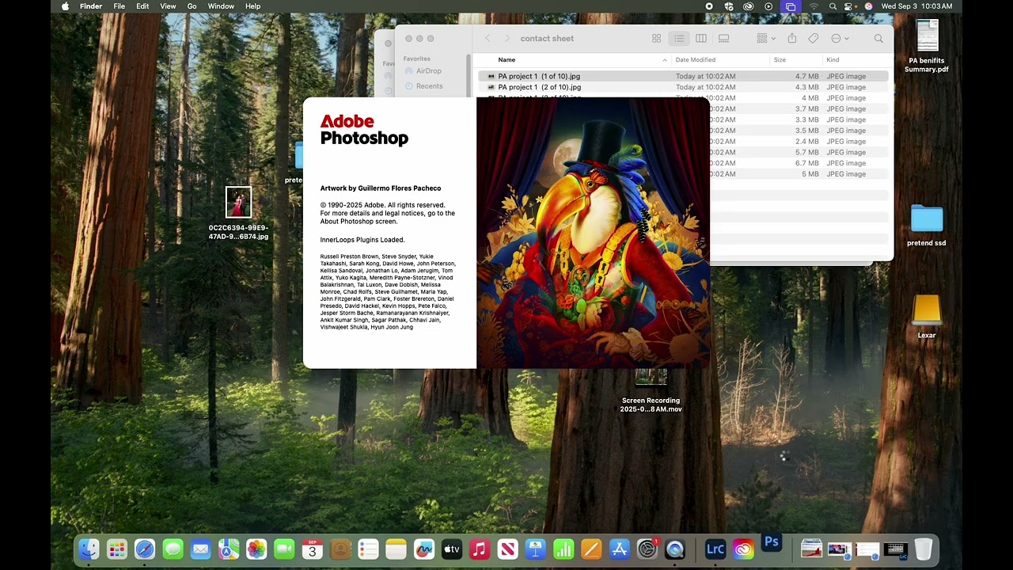This screenshot has width=1013, height=570.
Task: Click the Share button in Finder toolbar
Action: [x=791, y=39]
